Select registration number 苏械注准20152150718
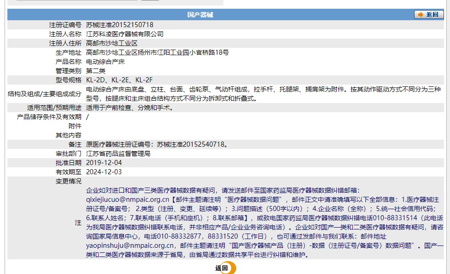450x274 pixels. point(120,25)
